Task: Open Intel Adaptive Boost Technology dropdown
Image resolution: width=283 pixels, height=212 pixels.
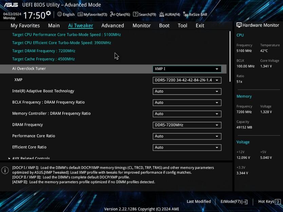Action: [x=187, y=91]
